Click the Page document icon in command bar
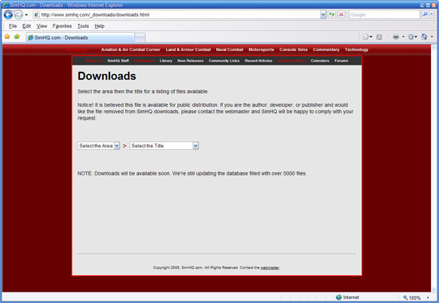Screen dimensions: 439x303 pyautogui.click(x=366, y=37)
